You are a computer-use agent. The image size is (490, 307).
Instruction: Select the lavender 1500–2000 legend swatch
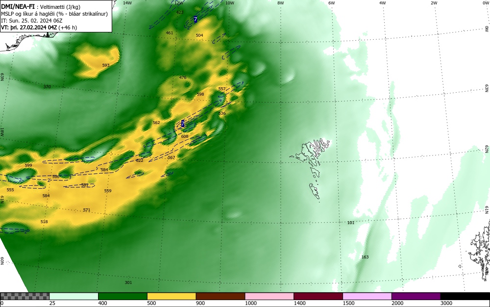(367, 296)
